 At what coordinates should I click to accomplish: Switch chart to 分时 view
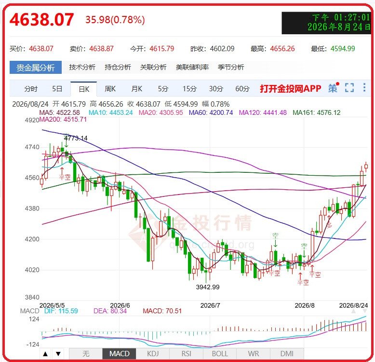31,89
